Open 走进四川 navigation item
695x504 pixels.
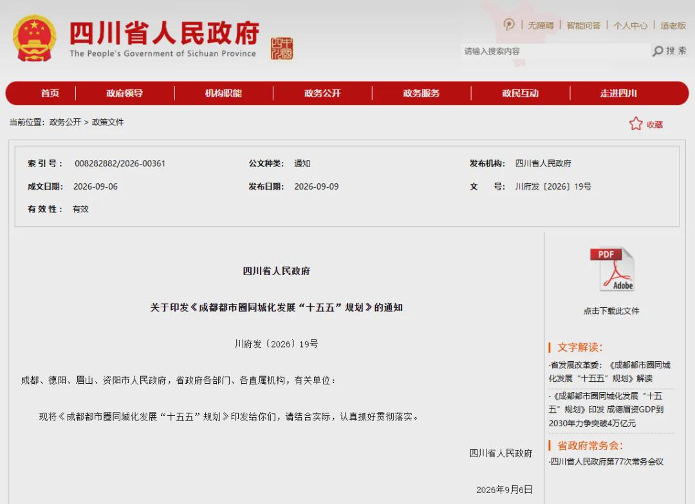click(619, 93)
